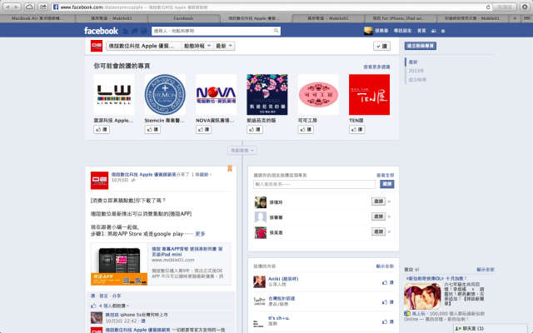Open the 焦點動態 dropdown on timeline
Image resolution: width=533 pixels, height=333 pixels.
click(x=242, y=150)
